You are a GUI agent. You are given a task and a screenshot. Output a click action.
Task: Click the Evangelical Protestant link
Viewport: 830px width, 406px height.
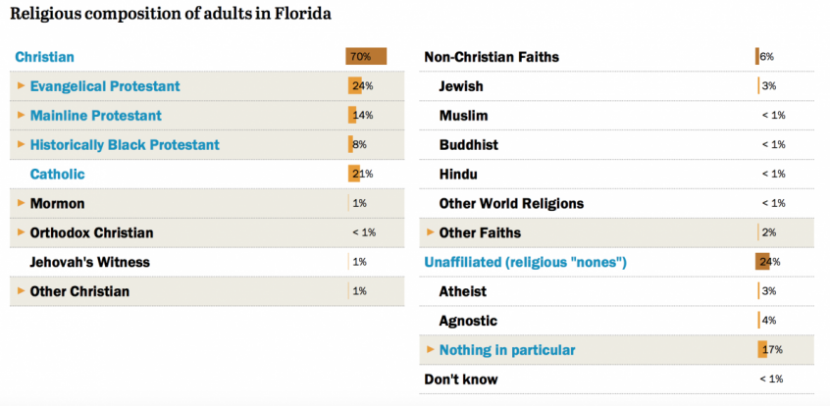click(105, 86)
